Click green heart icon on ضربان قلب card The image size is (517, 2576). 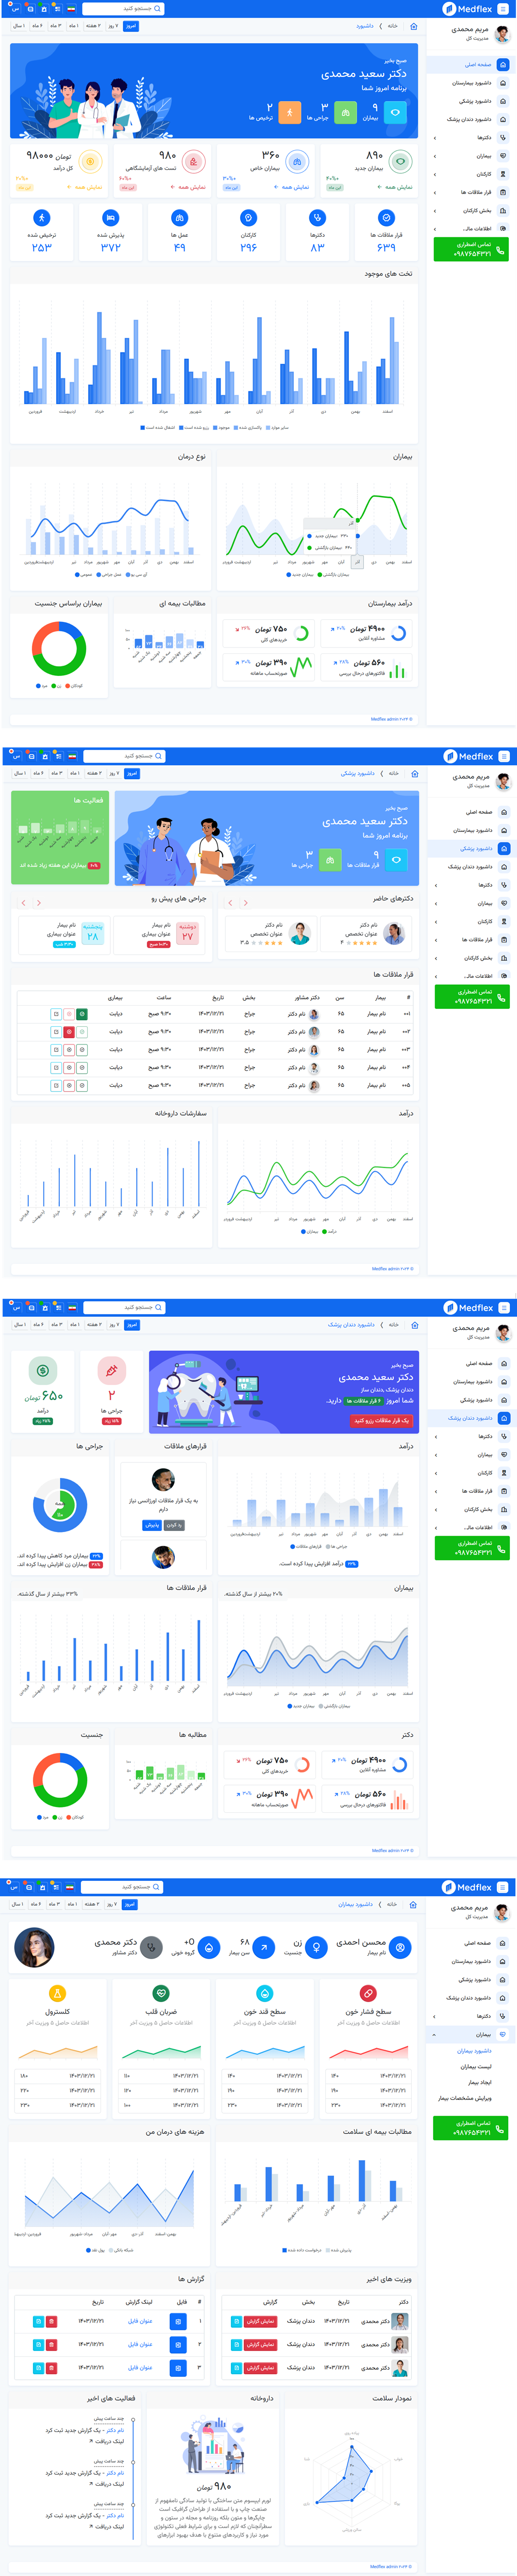[x=162, y=1993]
